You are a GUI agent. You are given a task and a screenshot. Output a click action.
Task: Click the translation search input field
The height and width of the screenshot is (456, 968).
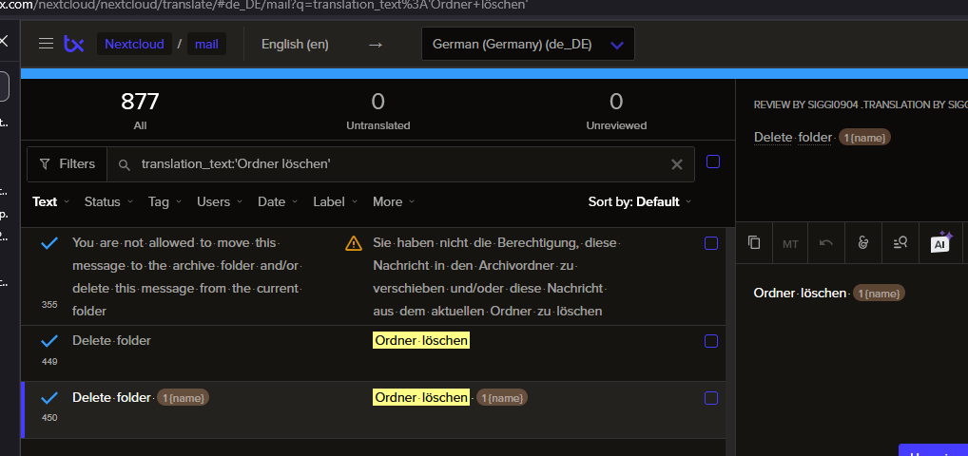(x=399, y=164)
